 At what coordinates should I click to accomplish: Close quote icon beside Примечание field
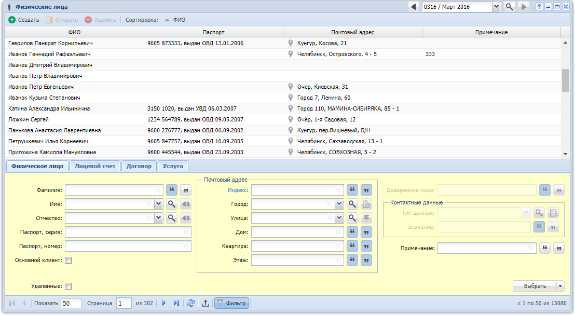559,248
